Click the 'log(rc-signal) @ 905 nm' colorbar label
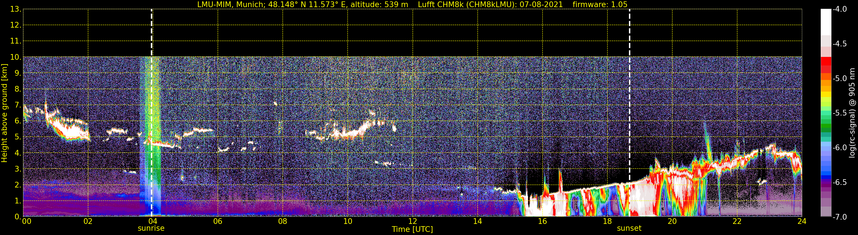The height and width of the screenshot is (235, 858). pyautogui.click(x=852, y=113)
